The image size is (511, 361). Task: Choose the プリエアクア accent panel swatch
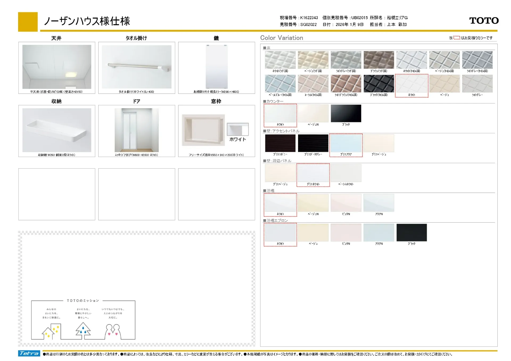point(346,143)
